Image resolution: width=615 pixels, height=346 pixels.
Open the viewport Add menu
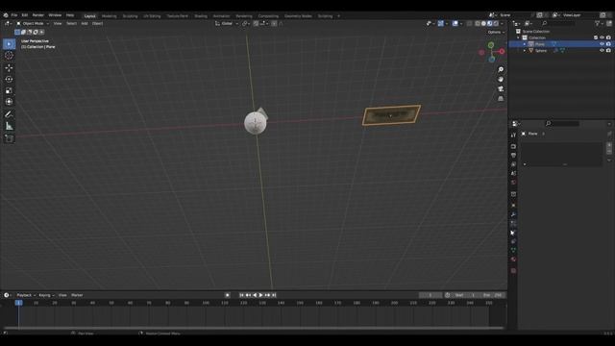(x=85, y=23)
